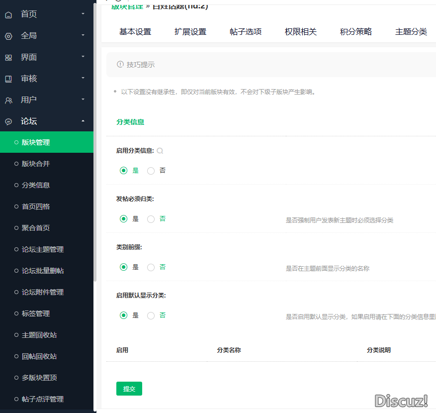Click the forum chat icon beside 论坛
This screenshot has width=436, height=413.
(x=8, y=121)
